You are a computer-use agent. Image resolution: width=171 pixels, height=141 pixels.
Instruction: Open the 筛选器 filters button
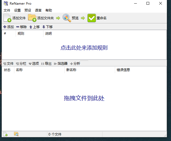pyautogui.click(x=61, y=64)
